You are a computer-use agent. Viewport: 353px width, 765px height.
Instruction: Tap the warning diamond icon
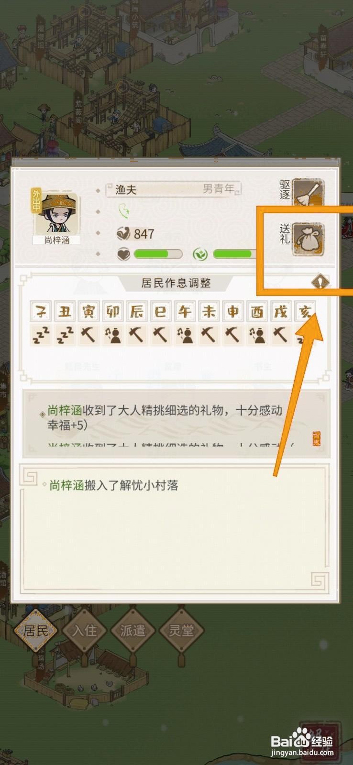[320, 283]
